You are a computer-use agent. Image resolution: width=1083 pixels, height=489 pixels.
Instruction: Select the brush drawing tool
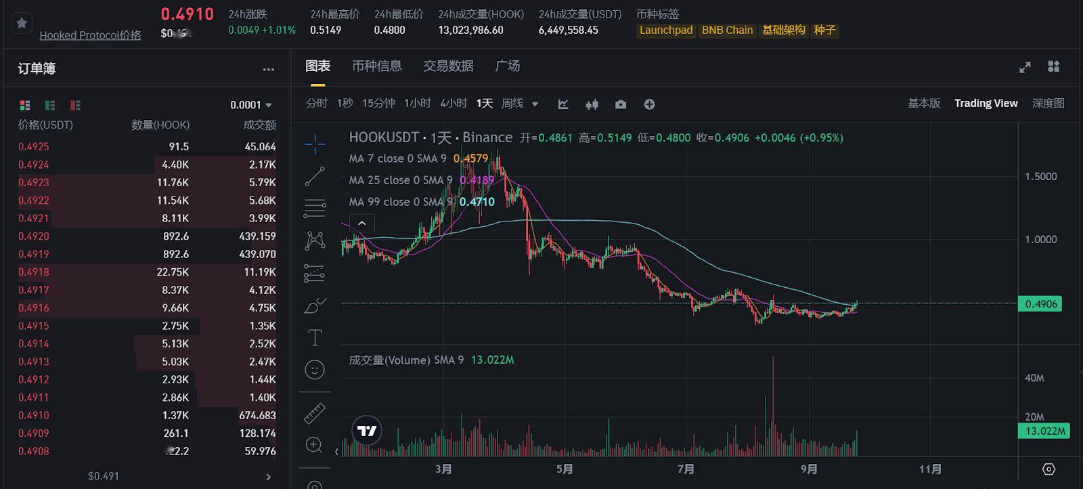[x=315, y=306]
